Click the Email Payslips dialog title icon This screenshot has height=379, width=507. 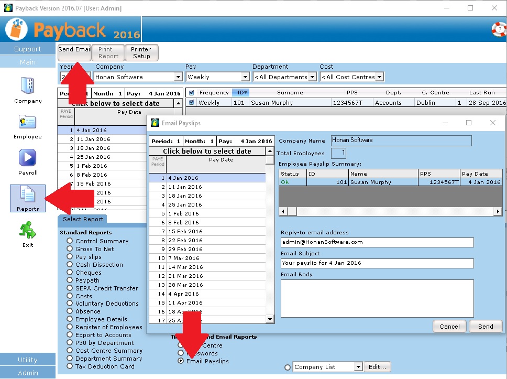click(155, 123)
